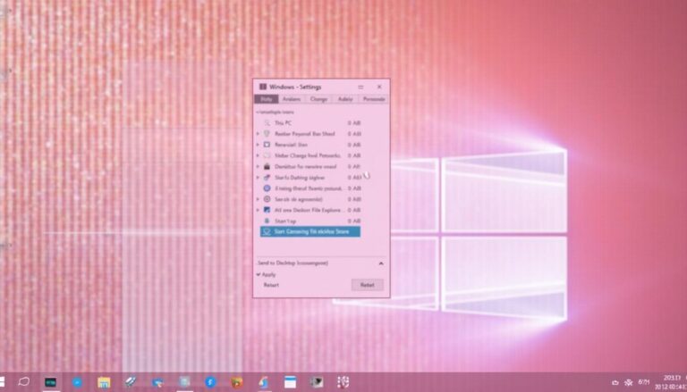This screenshot has width=687, height=392.
Task: Click the Restart link
Action: (x=270, y=285)
